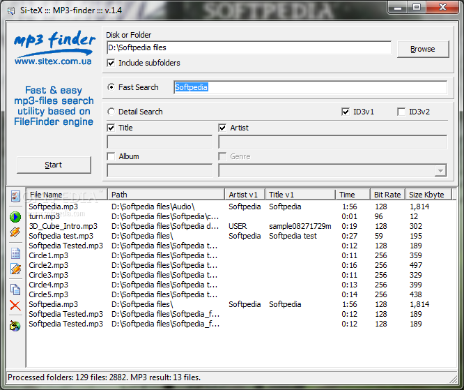Click the D:\Softpedia files\Audio\ path cell
Screen dimensions: 464x390
click(x=153, y=207)
